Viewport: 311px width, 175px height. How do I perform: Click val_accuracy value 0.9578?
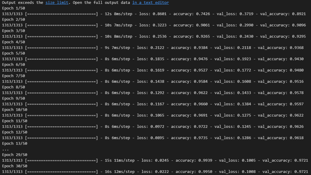[x=297, y=93]
